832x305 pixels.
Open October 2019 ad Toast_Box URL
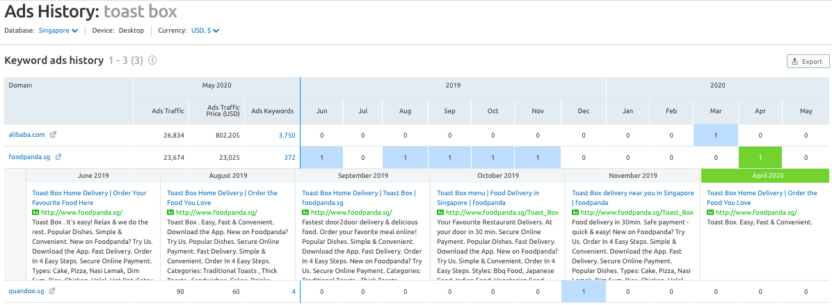pos(502,213)
